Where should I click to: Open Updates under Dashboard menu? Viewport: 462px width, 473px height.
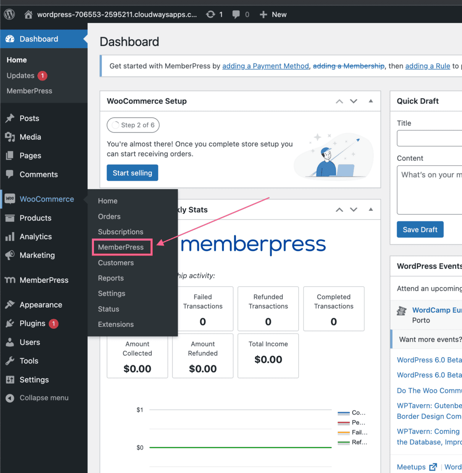coord(21,76)
